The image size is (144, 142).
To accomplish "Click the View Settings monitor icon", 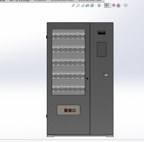I will click(126, 6).
